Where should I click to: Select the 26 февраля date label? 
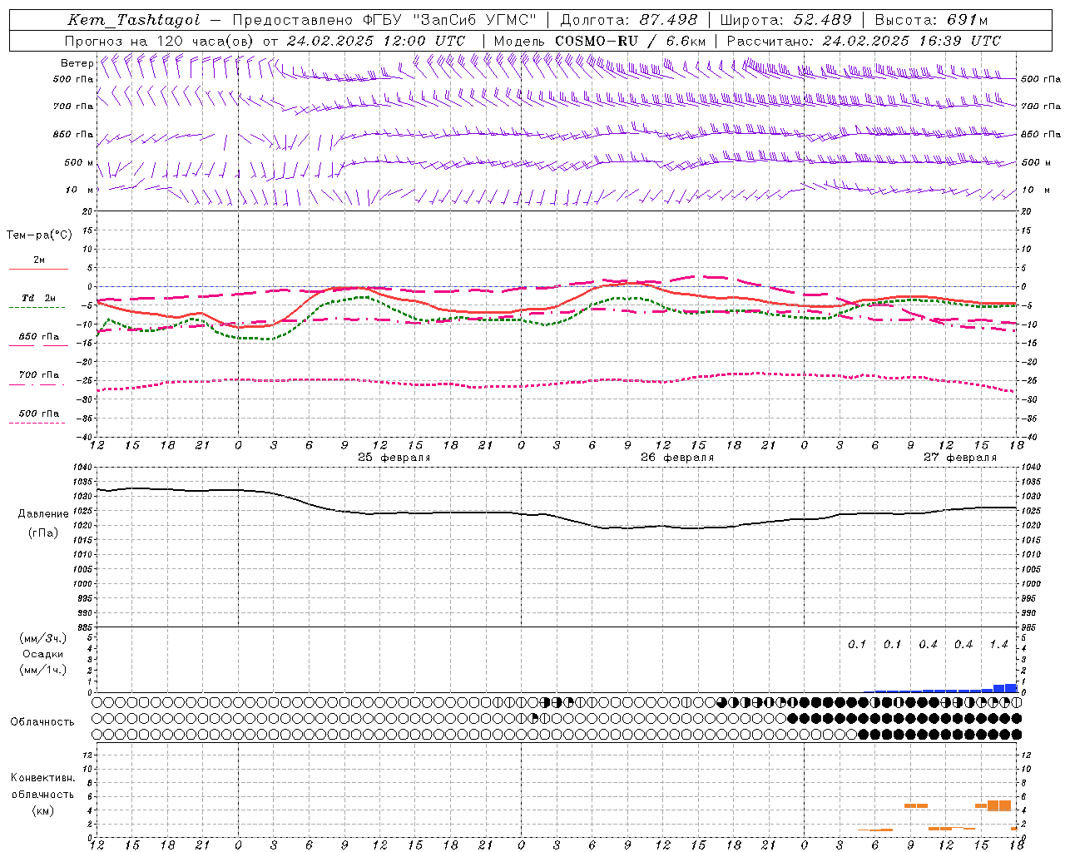[x=676, y=458]
